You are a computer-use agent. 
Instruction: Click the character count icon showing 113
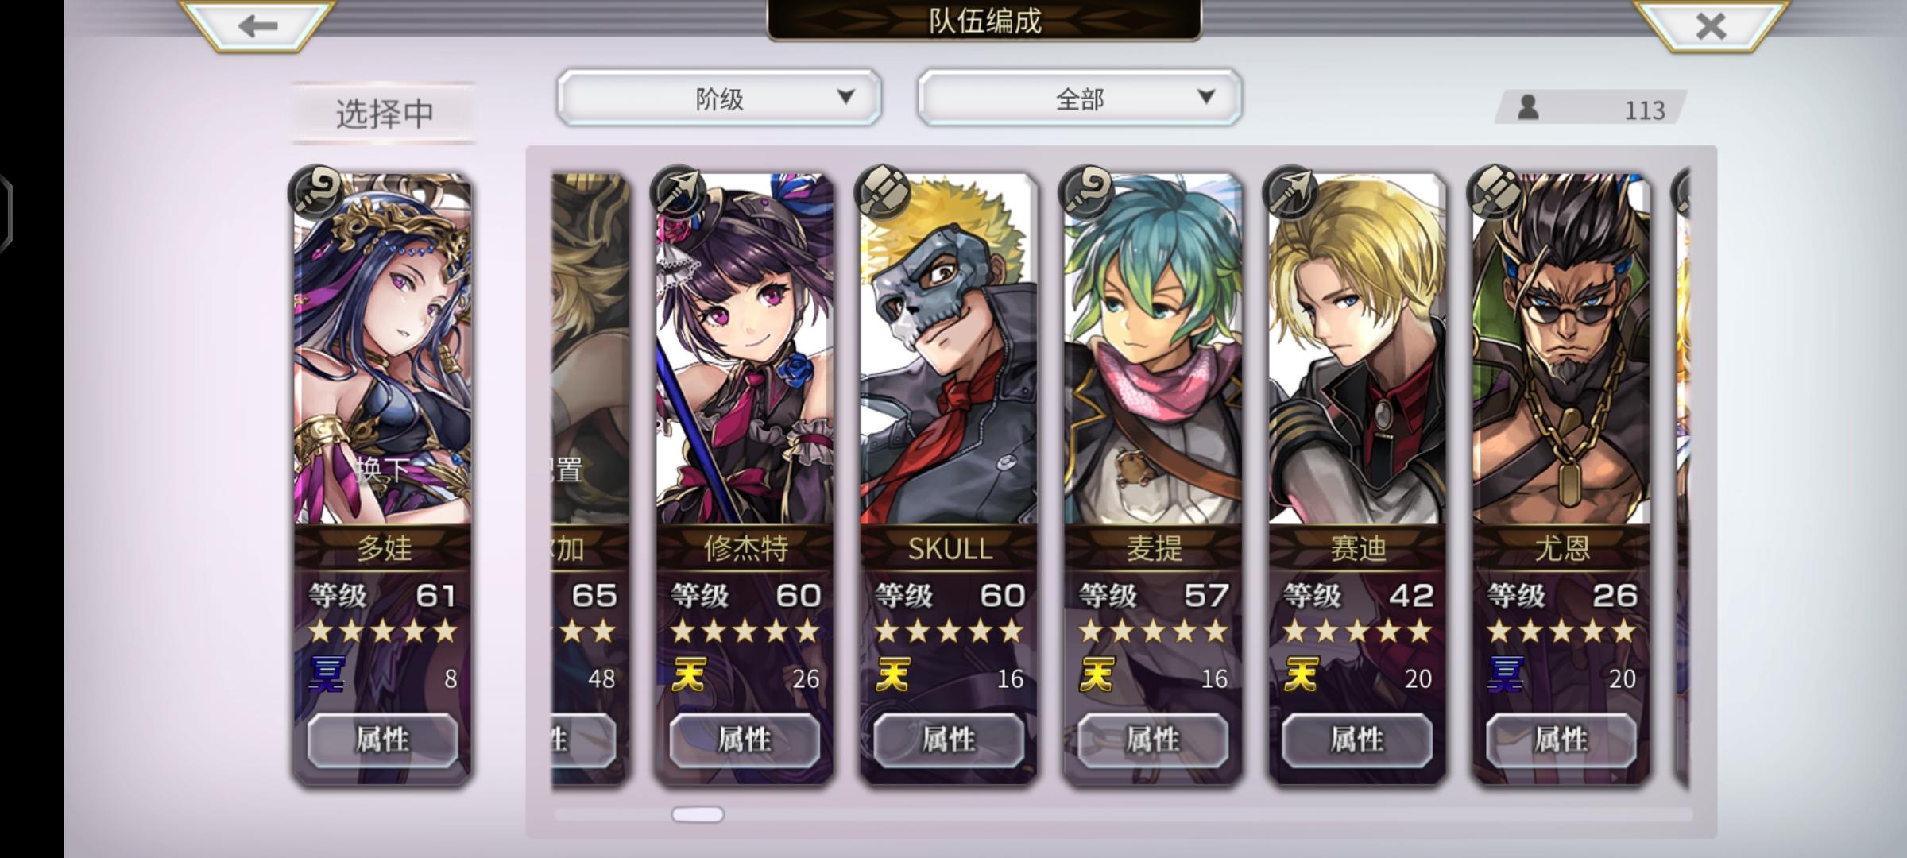[1528, 107]
